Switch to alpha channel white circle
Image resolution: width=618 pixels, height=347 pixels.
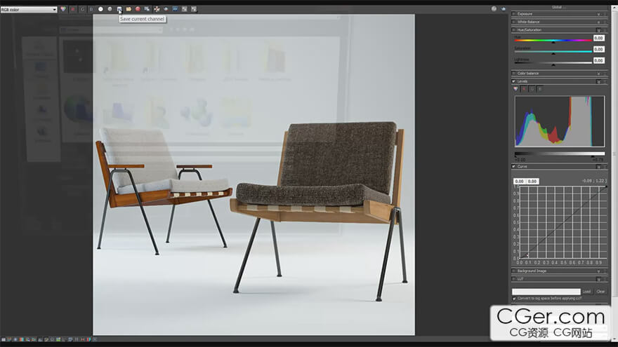pyautogui.click(x=100, y=9)
